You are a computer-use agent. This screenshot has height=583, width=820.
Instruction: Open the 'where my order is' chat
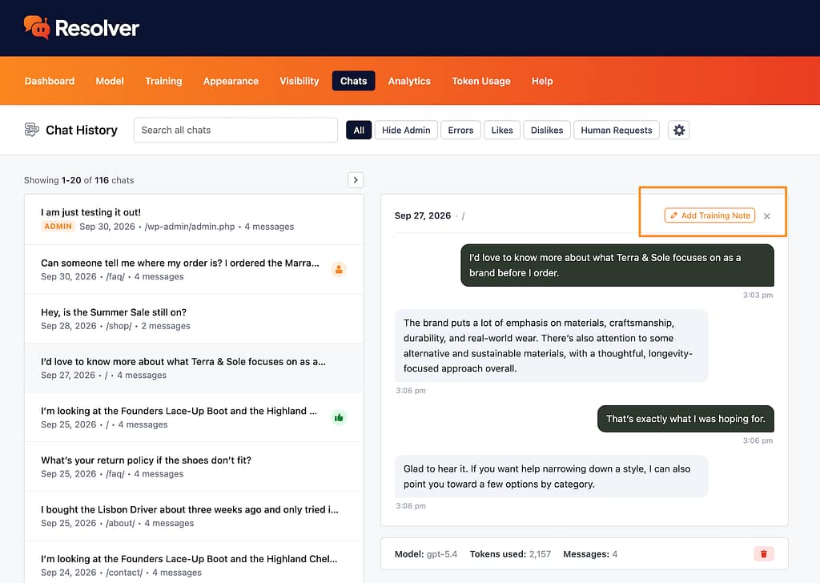point(194,269)
